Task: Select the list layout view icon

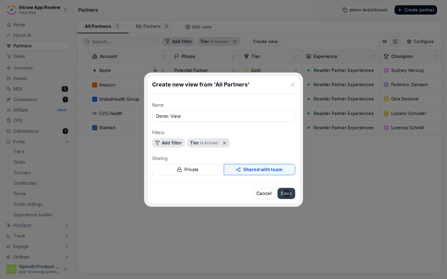Action: coord(385,42)
